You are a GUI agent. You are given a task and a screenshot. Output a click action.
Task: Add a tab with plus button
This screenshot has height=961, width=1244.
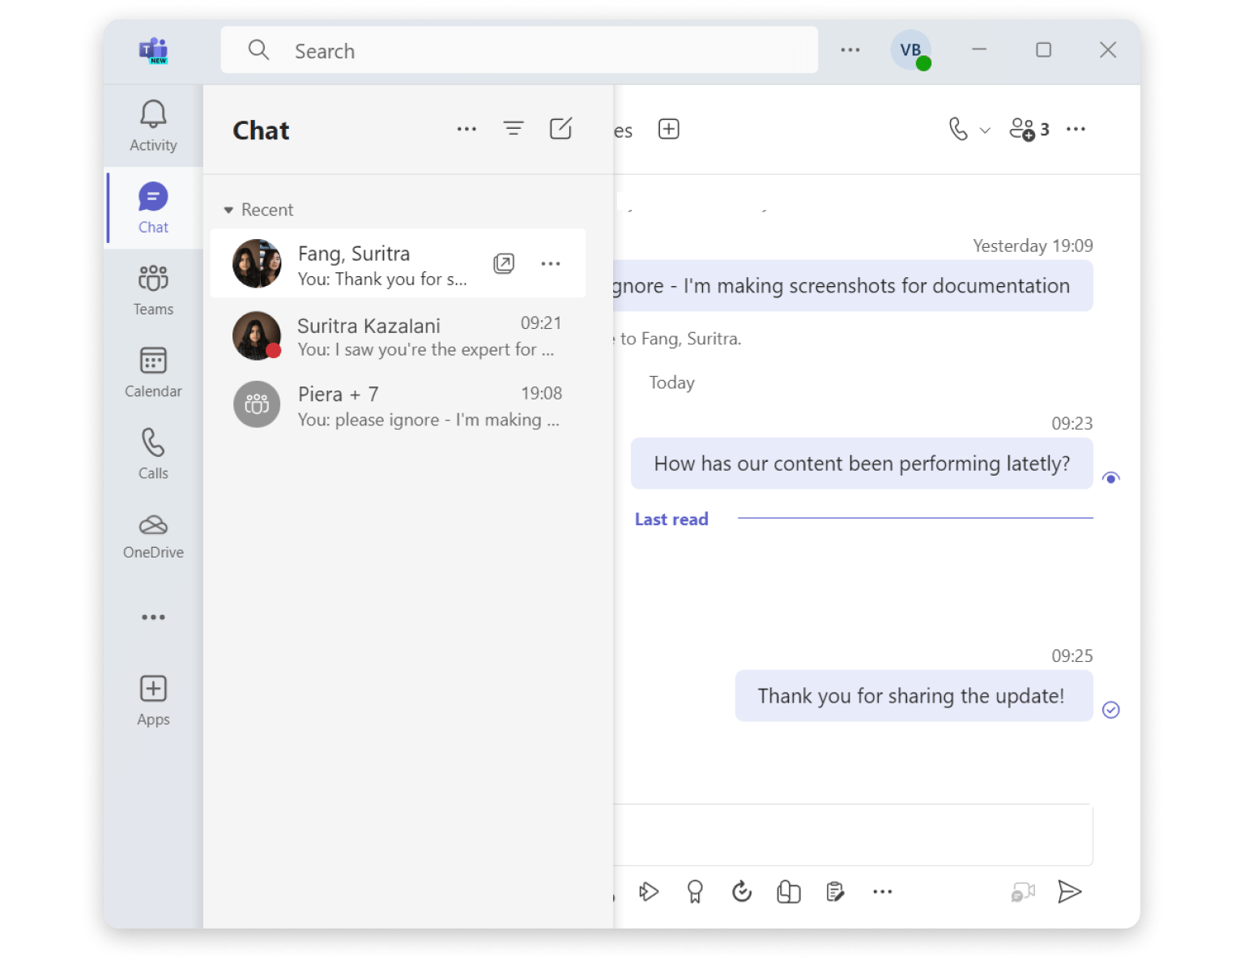(668, 129)
